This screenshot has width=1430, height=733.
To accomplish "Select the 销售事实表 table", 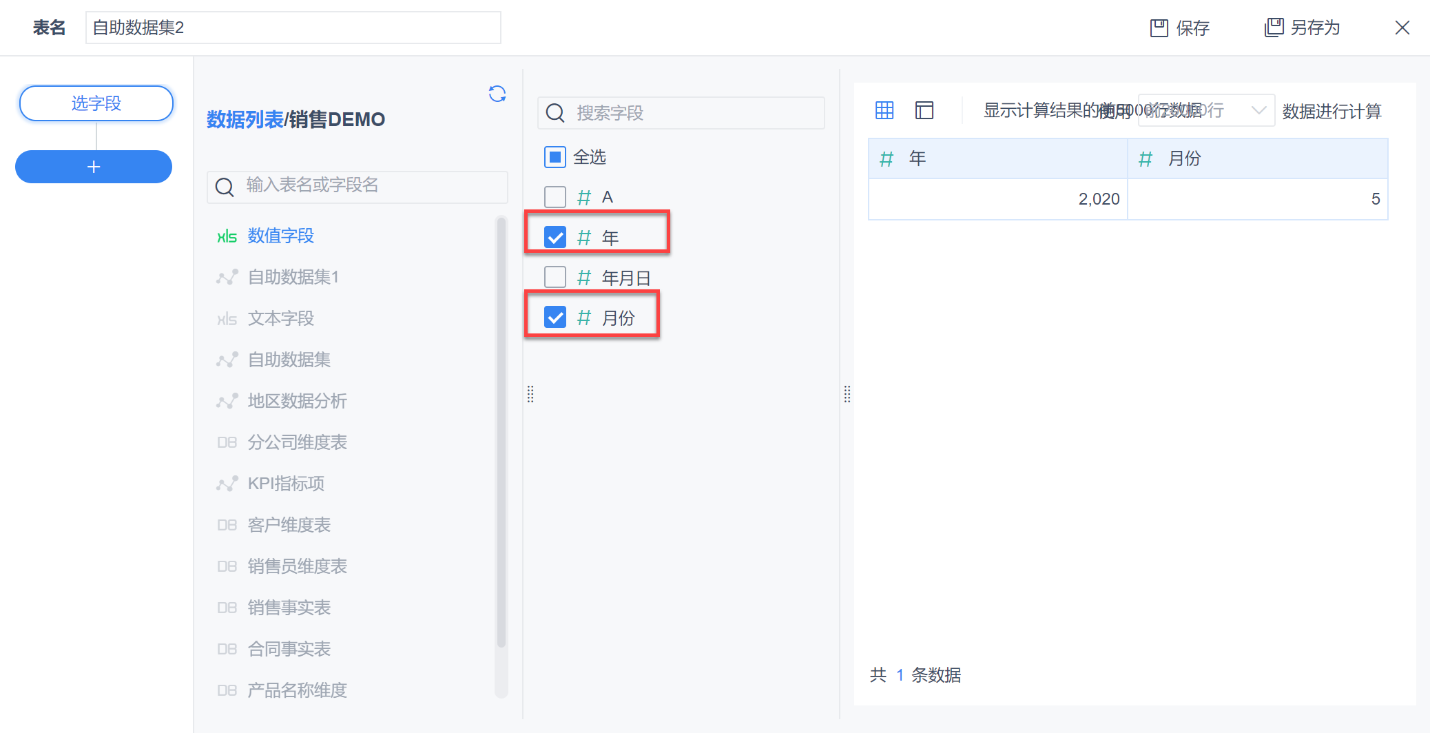I will point(289,608).
